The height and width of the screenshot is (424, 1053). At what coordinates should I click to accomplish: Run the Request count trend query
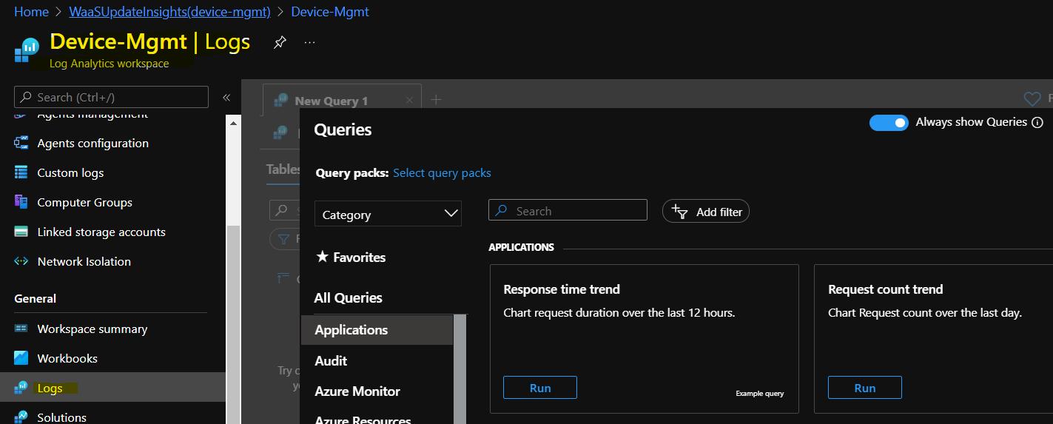click(x=865, y=388)
